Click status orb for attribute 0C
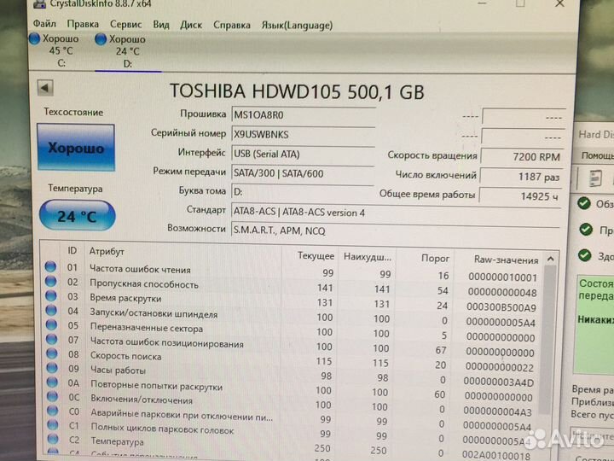 [53, 396]
